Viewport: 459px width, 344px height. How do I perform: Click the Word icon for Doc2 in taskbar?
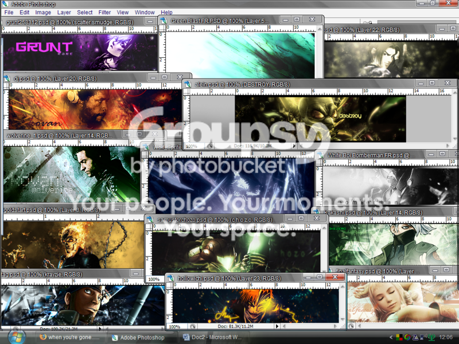[186, 337]
